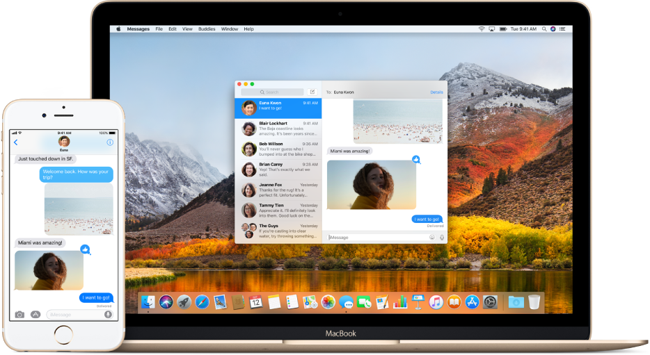Open Launchpad rocket icon in Dock
650x355 pixels.
click(184, 302)
